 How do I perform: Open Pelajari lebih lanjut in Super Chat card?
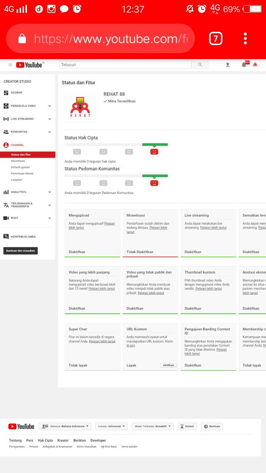tap(102, 341)
